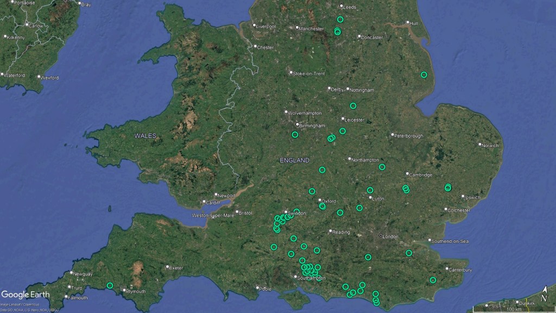Select the green marker west of Ipswich
The image size is (556, 313).
(448, 187)
